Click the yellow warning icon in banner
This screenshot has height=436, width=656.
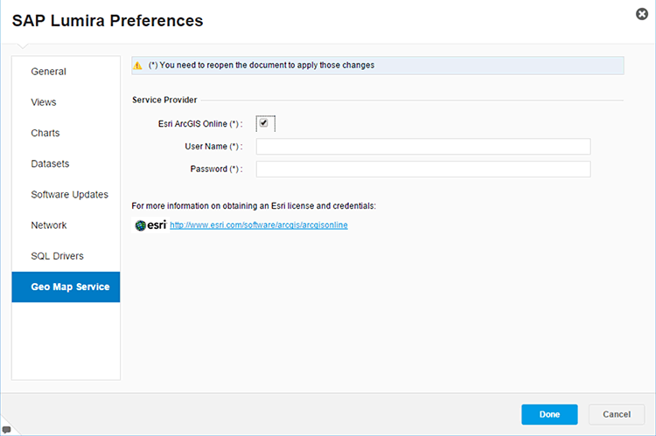coord(137,66)
